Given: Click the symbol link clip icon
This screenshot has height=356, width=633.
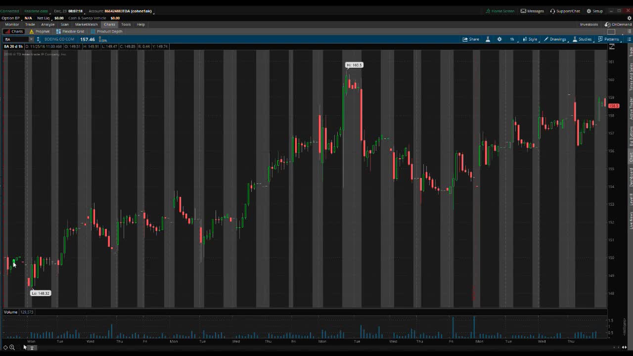Looking at the screenshot, I should (x=39, y=39).
